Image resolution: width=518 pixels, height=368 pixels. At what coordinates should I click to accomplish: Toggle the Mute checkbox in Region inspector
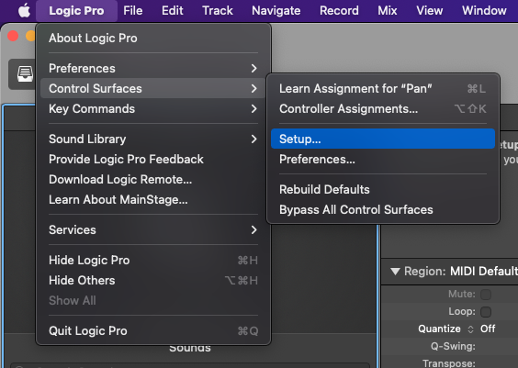[x=486, y=294]
